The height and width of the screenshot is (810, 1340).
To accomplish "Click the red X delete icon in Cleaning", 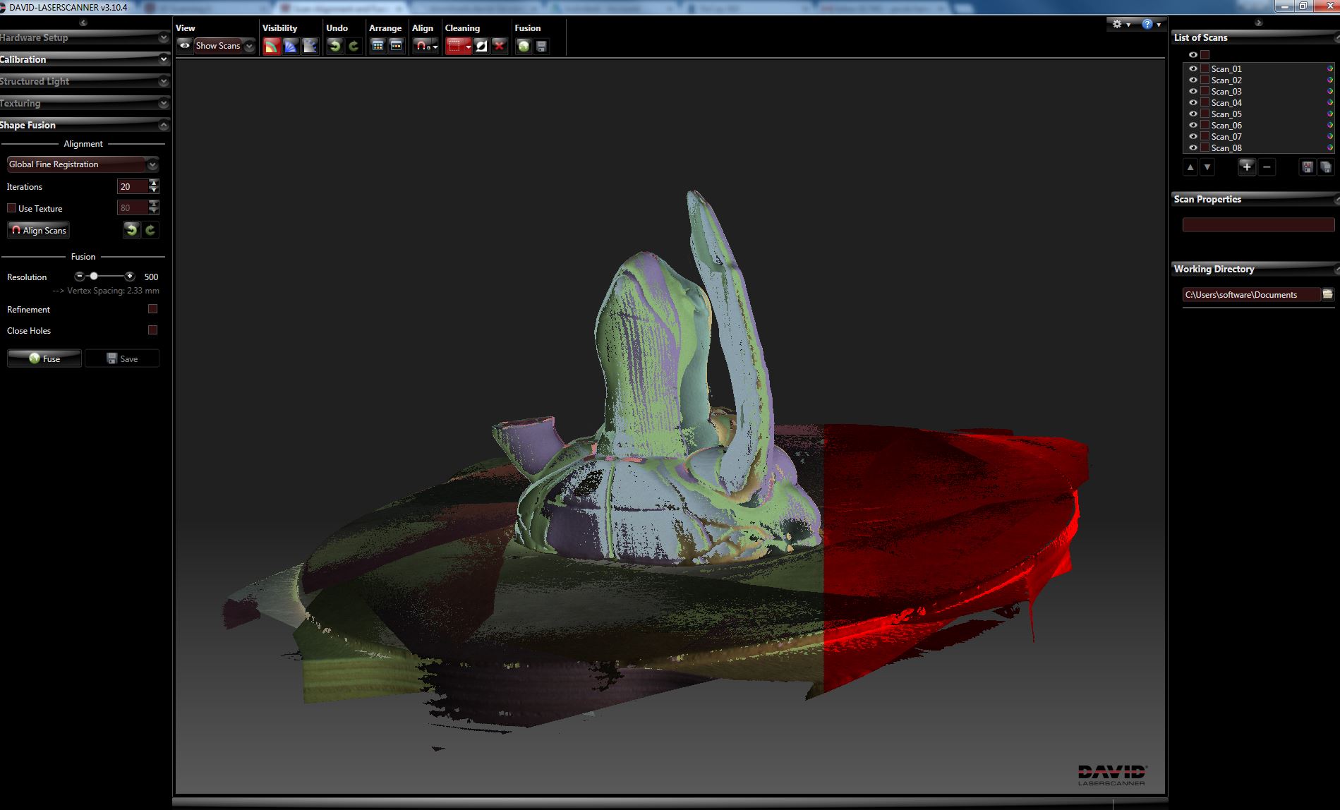I will [500, 45].
